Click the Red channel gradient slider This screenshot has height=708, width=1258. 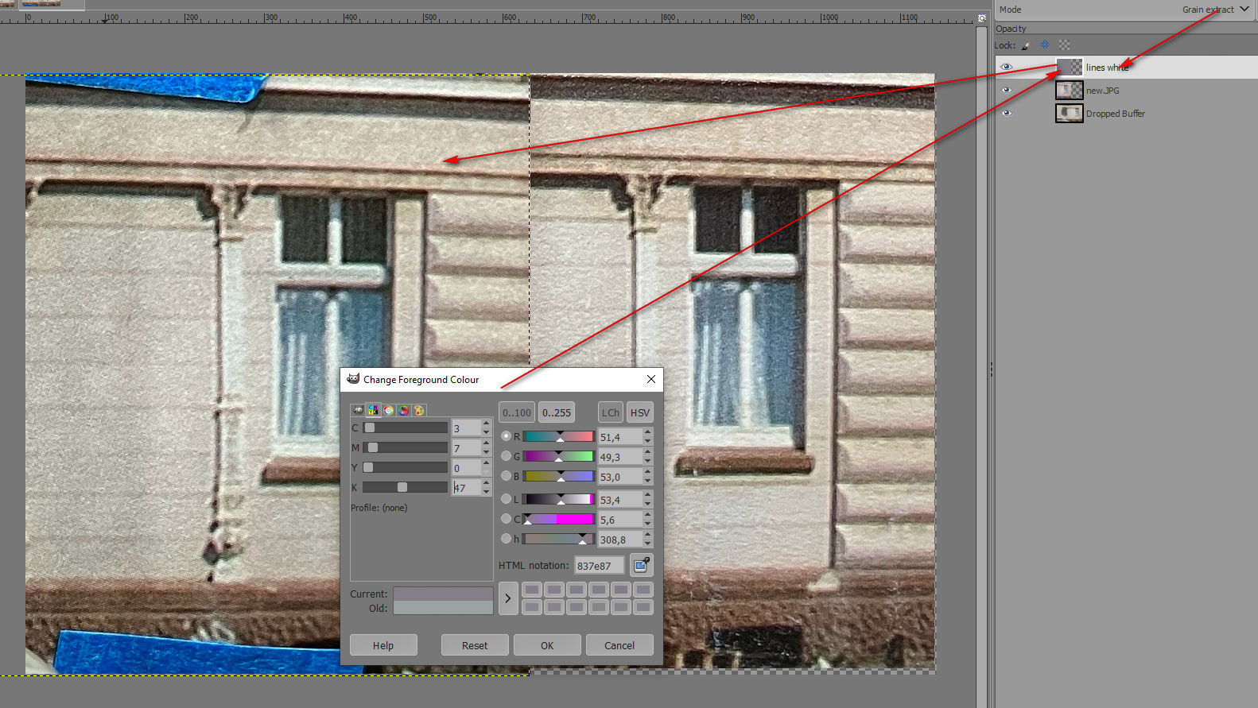(558, 436)
